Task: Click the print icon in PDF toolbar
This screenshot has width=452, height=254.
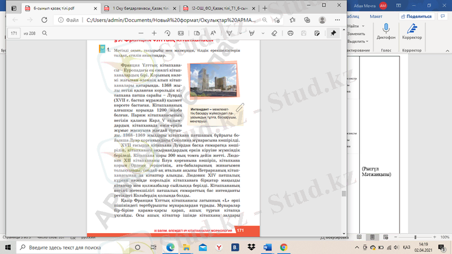Action: [290, 33]
